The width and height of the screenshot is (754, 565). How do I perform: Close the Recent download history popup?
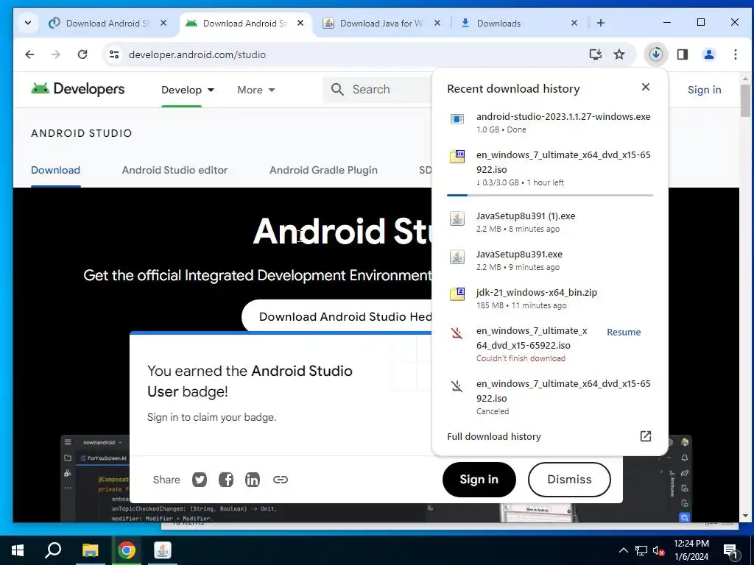tap(646, 87)
